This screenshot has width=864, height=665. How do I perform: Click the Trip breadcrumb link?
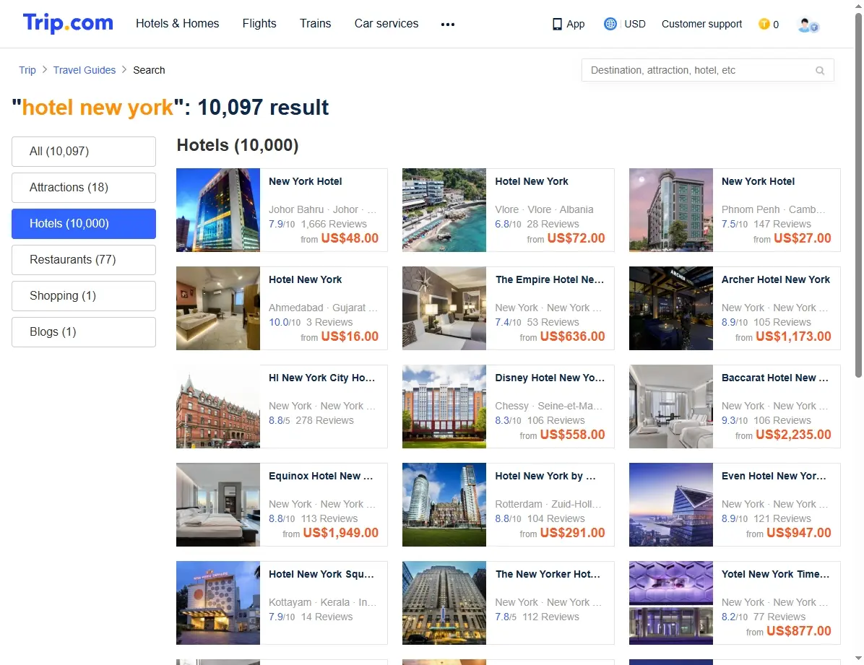27,70
